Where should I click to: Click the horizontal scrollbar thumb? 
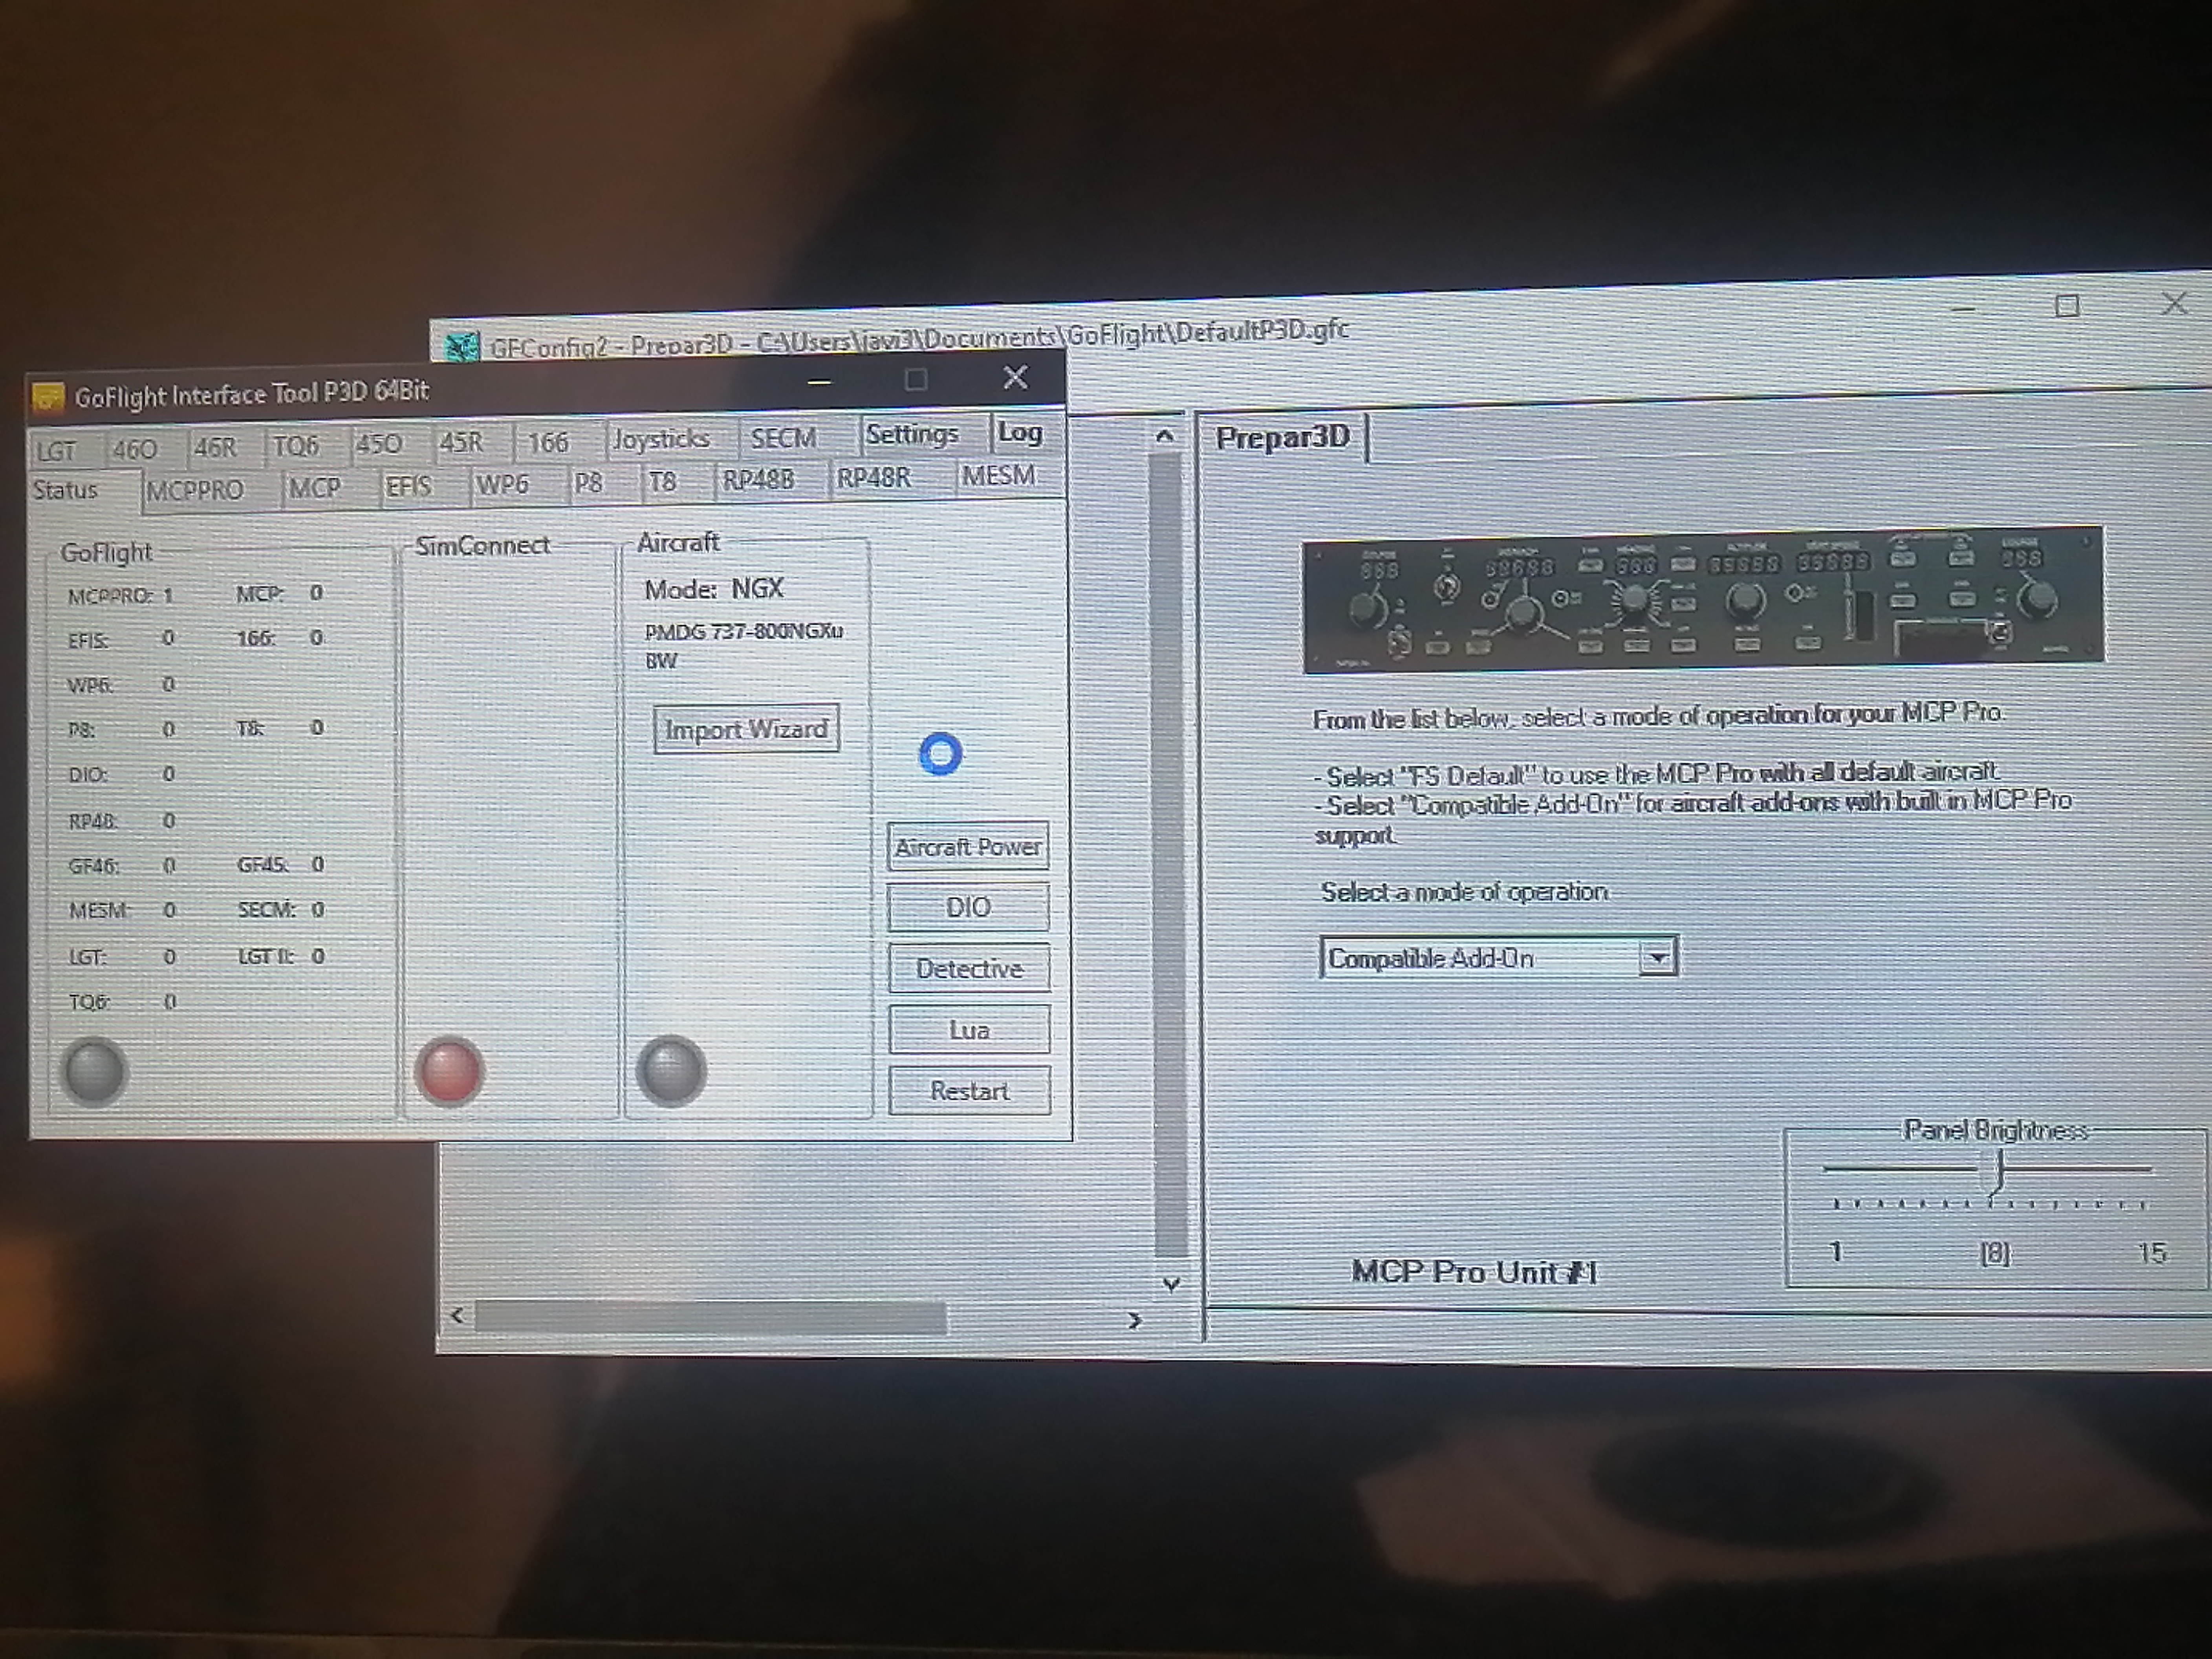click(711, 1318)
